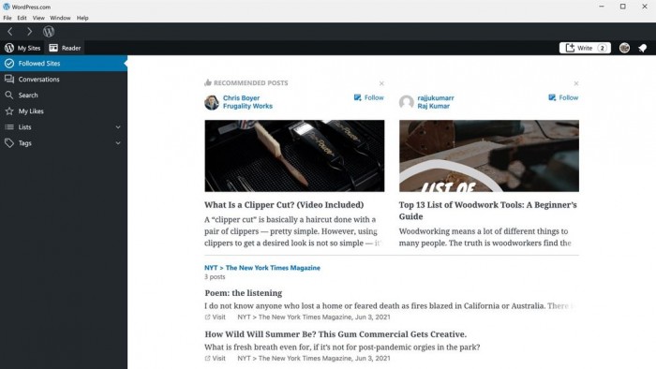Image resolution: width=656 pixels, height=369 pixels.
Task: Open the clipper cut post thumbnail
Action: [x=294, y=155]
